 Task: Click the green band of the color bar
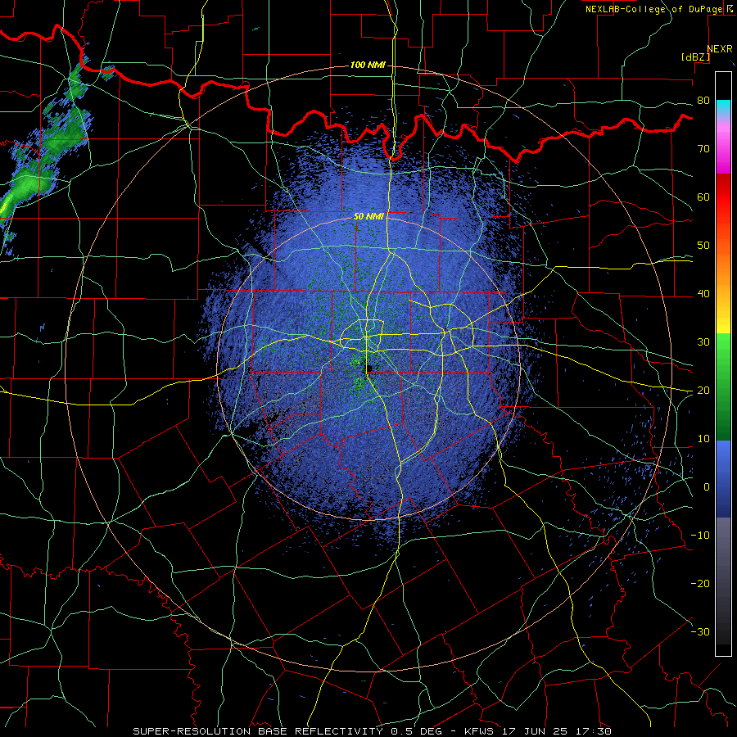point(723,387)
